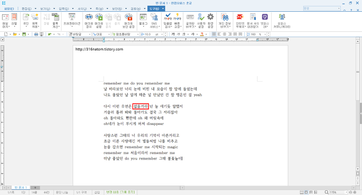The image size is (362, 195).
Task: Click the zoom out minus button
Action: 350,192
